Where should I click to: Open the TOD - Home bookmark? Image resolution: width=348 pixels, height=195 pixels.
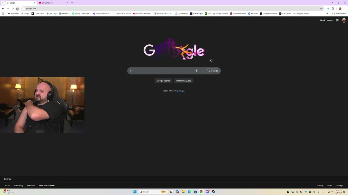tap(285, 14)
